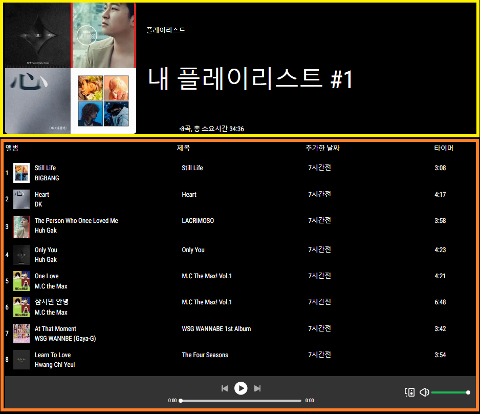
Task: Open album LACRIMOSO
Action: pos(198,221)
